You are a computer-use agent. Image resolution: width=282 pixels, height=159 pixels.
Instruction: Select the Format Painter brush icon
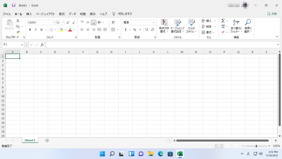(x=18, y=32)
